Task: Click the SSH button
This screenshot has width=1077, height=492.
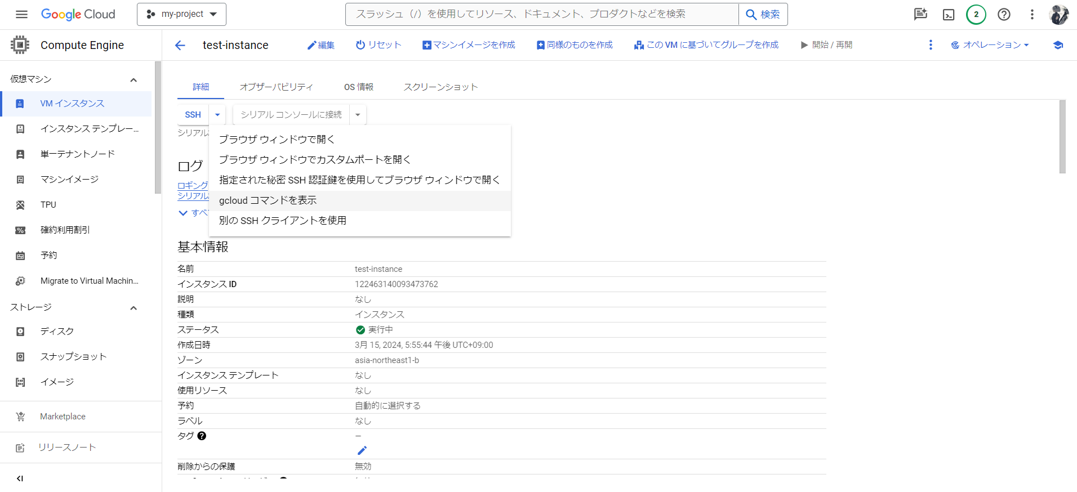Action: click(193, 114)
